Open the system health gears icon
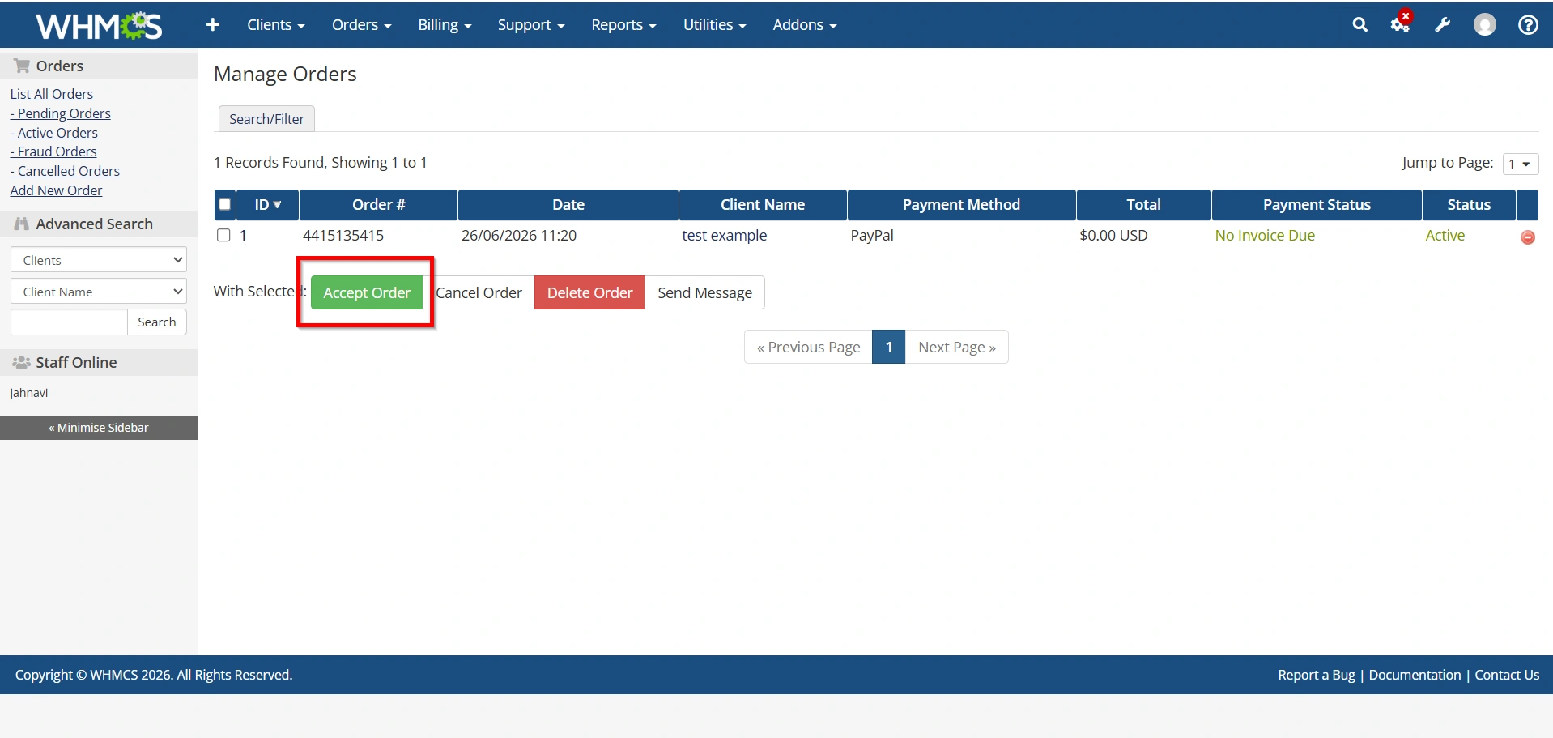 tap(1401, 23)
